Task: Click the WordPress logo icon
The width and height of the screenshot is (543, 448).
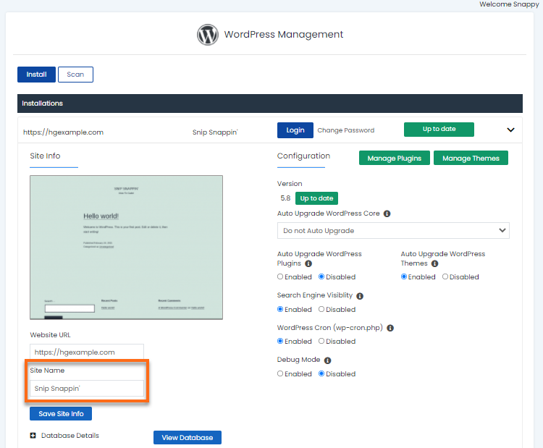Action: (208, 35)
